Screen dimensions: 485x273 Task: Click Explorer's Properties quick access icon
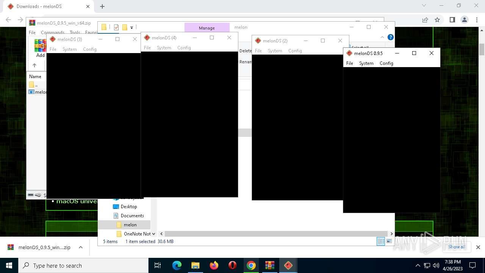[x=116, y=27]
